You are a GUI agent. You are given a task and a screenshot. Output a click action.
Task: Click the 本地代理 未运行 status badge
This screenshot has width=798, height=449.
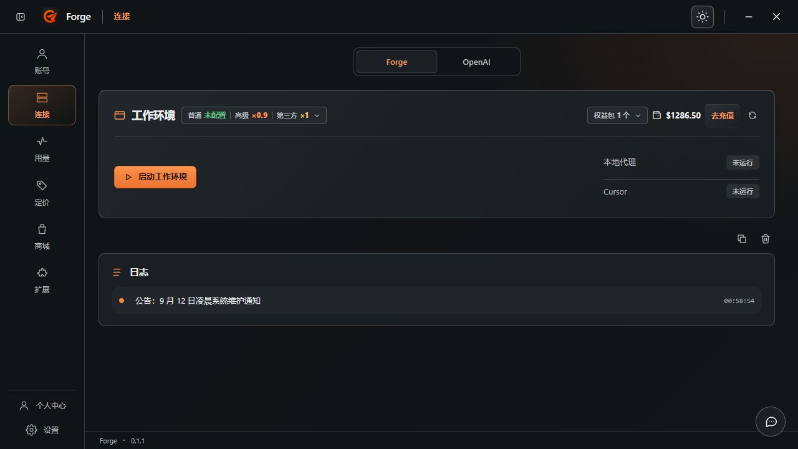[x=743, y=163]
